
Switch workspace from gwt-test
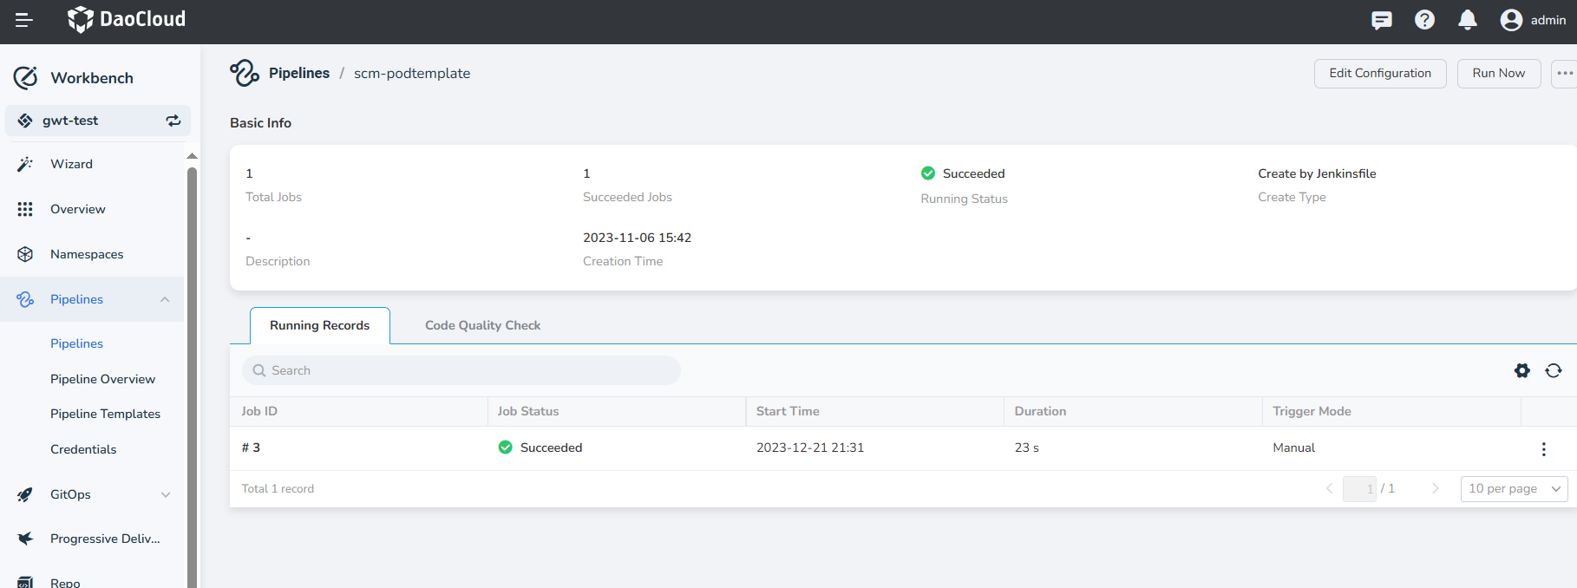coord(173,121)
